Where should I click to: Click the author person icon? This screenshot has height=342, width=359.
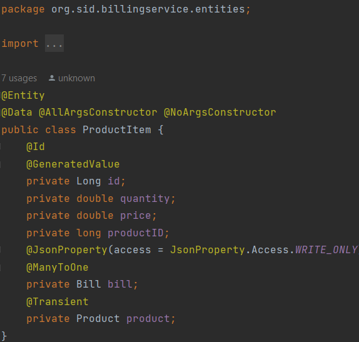pos(52,78)
